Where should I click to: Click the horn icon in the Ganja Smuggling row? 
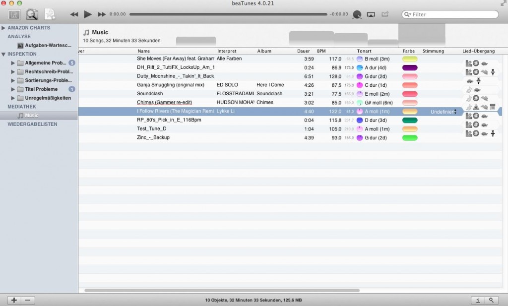click(x=469, y=89)
